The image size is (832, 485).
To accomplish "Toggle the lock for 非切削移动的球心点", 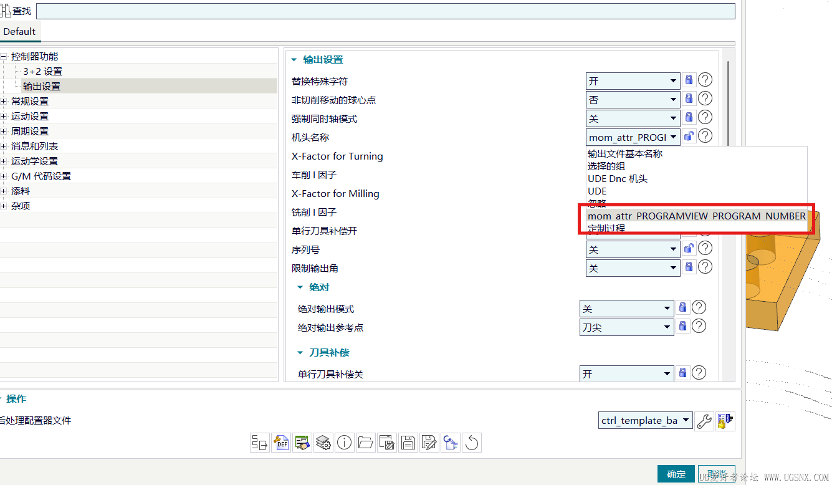I will pyautogui.click(x=689, y=98).
